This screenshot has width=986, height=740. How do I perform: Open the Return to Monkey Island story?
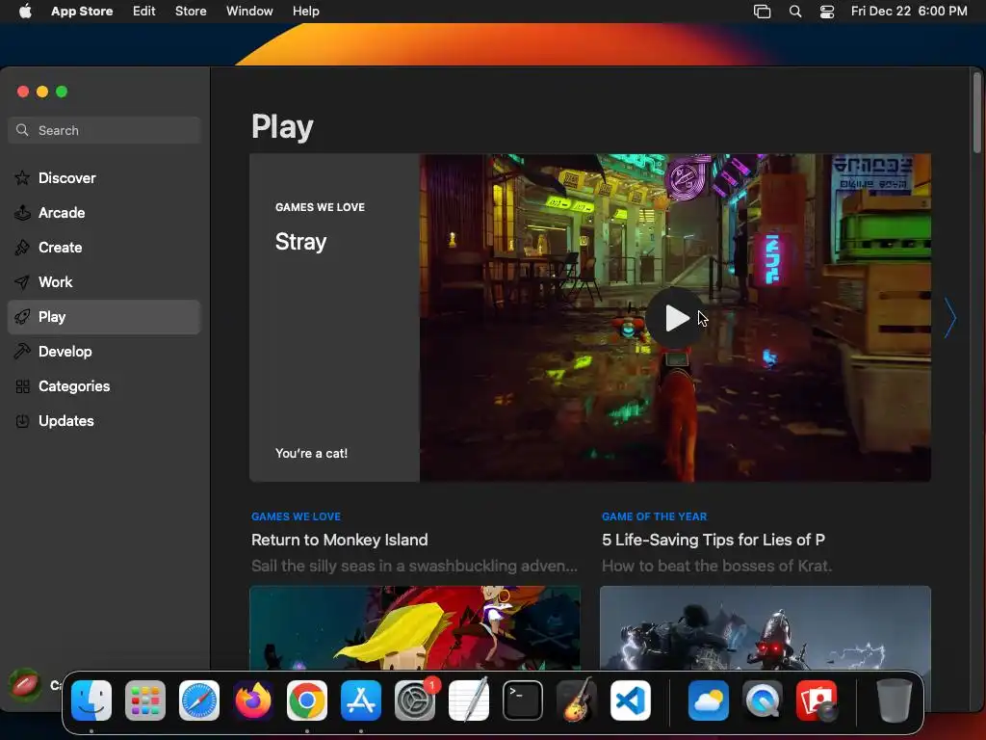pos(340,540)
